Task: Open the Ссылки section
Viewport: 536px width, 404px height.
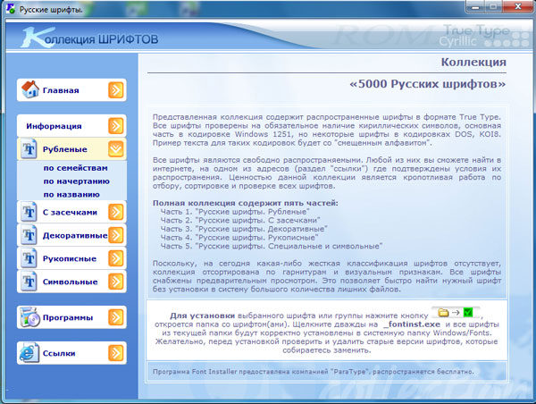Action: [x=59, y=353]
